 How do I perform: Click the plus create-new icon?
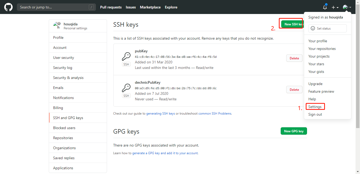click(x=334, y=7)
